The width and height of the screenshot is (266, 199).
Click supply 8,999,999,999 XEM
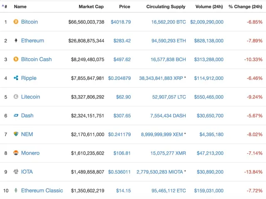tap(162, 135)
